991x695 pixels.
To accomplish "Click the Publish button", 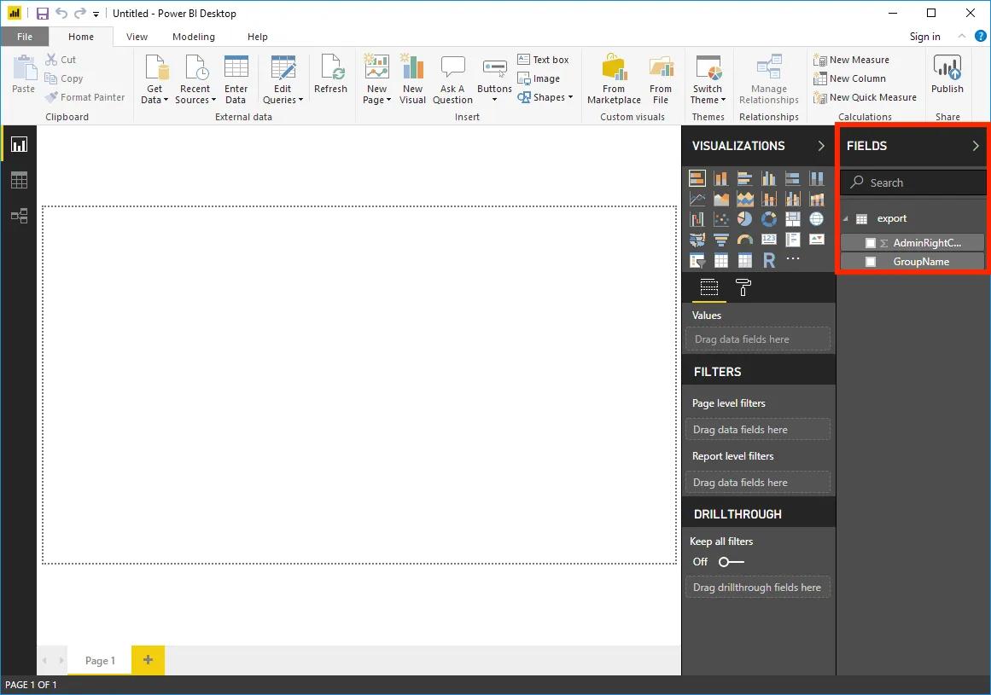I will [947, 74].
